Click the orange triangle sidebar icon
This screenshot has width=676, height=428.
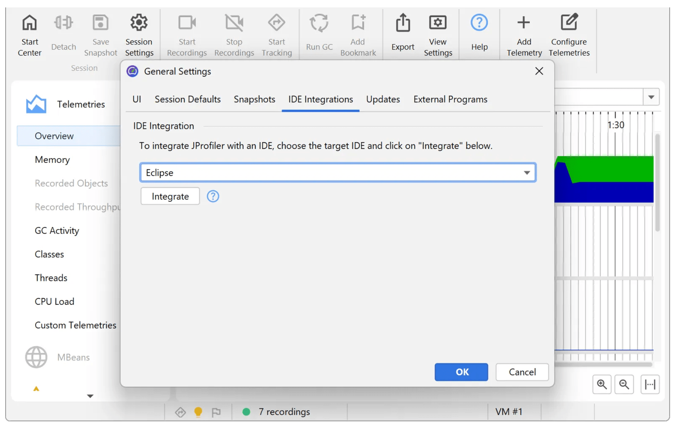point(36,389)
